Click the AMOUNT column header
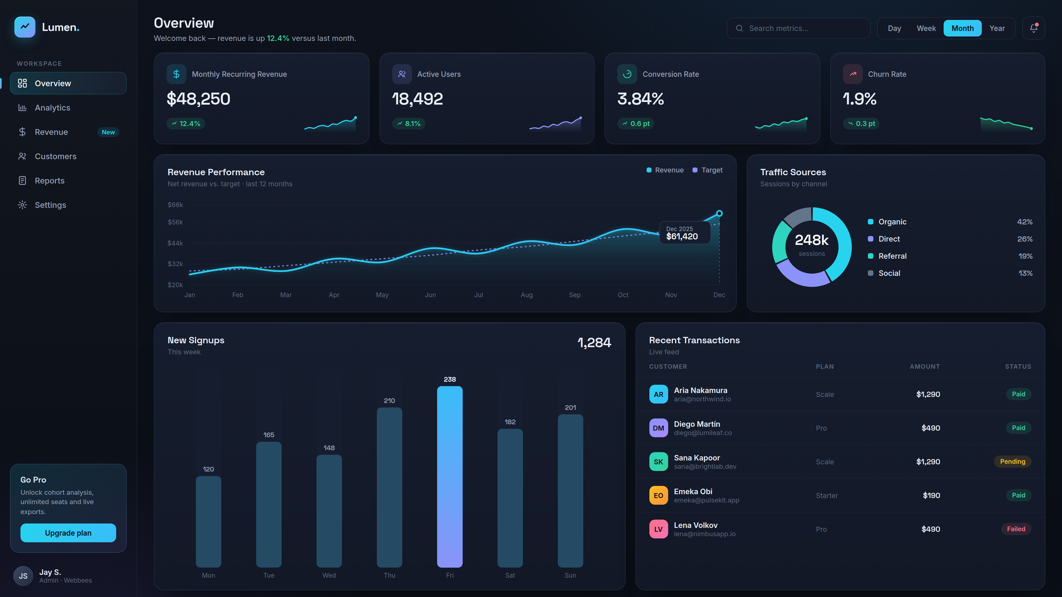The width and height of the screenshot is (1062, 597). click(x=925, y=366)
